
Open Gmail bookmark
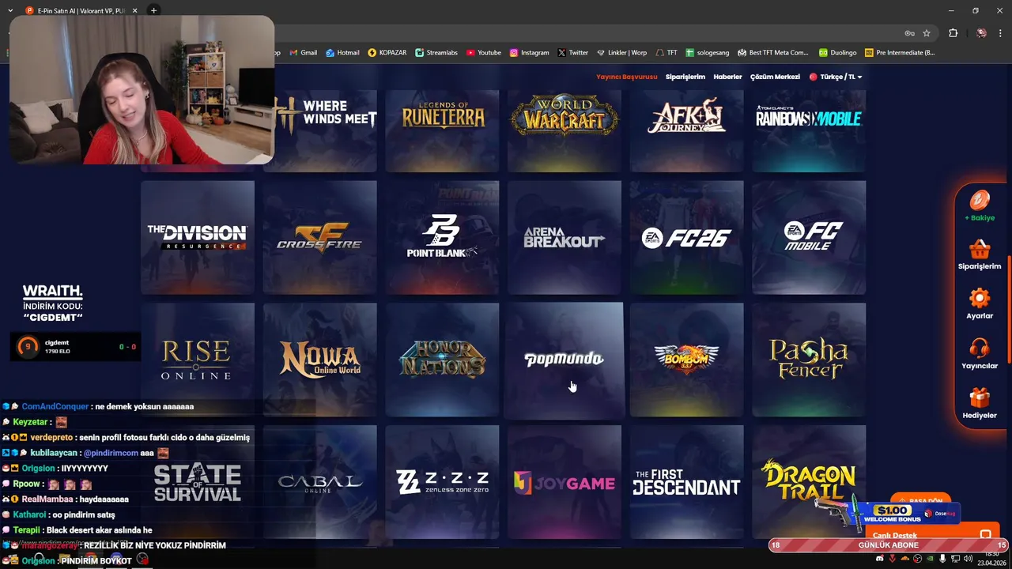pyautogui.click(x=303, y=53)
